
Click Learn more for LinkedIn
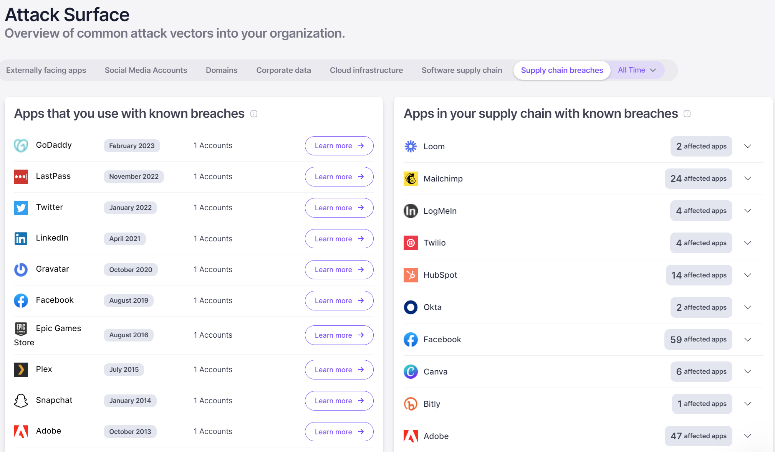pyautogui.click(x=339, y=239)
